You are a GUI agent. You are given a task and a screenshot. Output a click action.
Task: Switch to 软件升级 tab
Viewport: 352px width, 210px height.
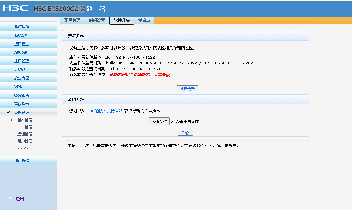[x=122, y=20]
